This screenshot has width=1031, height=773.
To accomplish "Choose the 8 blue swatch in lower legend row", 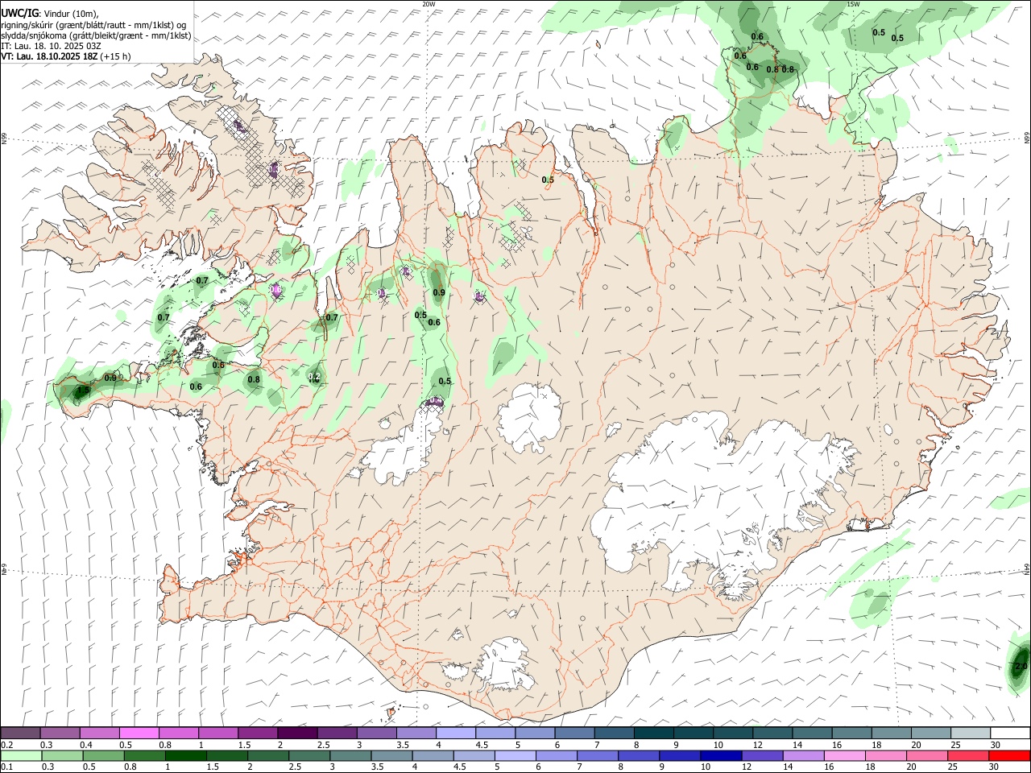I will point(639,755).
